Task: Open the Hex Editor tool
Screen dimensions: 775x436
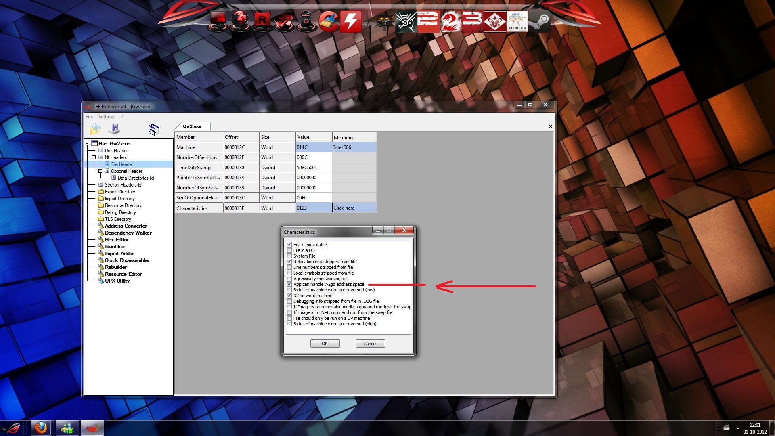Action: (x=117, y=240)
